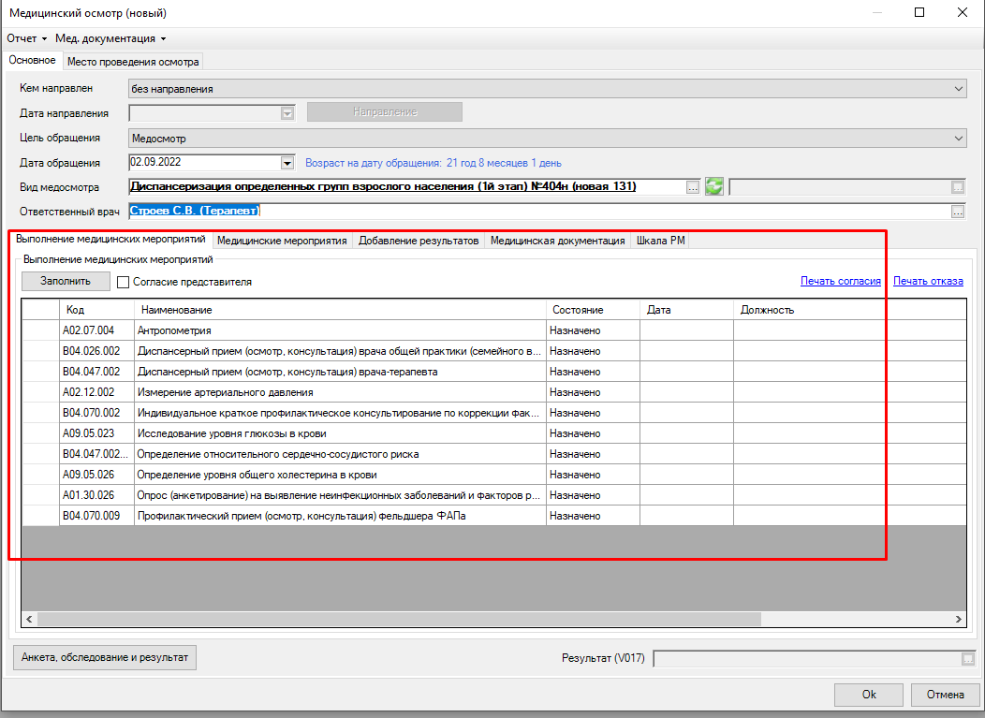
Task: Click the scroll left arrow of the table
Action: pyautogui.click(x=29, y=619)
